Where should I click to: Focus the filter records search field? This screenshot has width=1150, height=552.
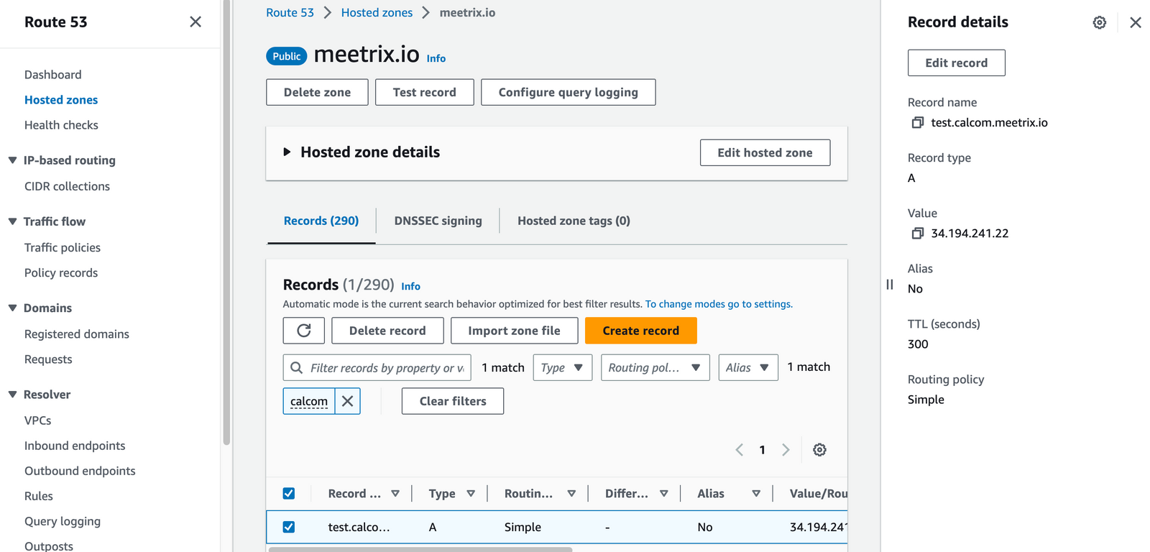377,367
